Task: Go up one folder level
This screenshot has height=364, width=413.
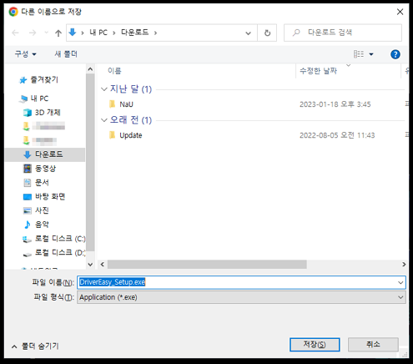Action: click(x=58, y=33)
